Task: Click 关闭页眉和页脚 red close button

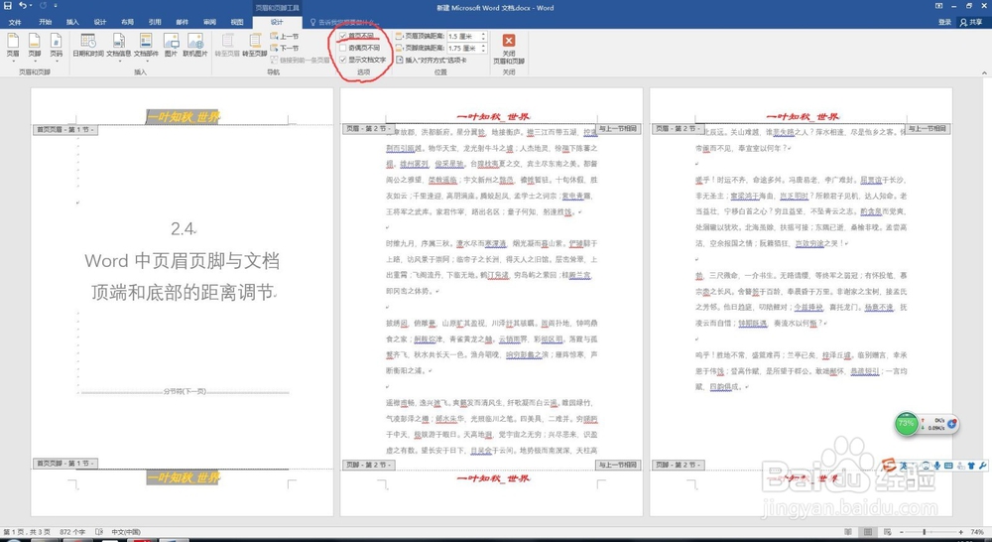Action: pos(508,48)
